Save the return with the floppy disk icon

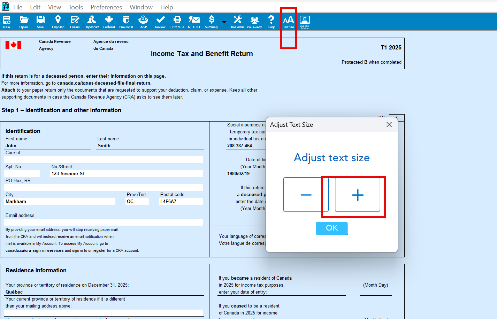(40, 22)
